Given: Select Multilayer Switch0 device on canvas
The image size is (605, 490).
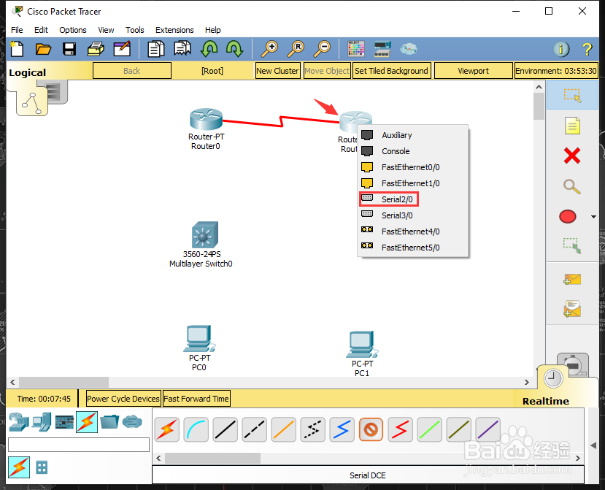Looking at the screenshot, I should pyautogui.click(x=205, y=234).
